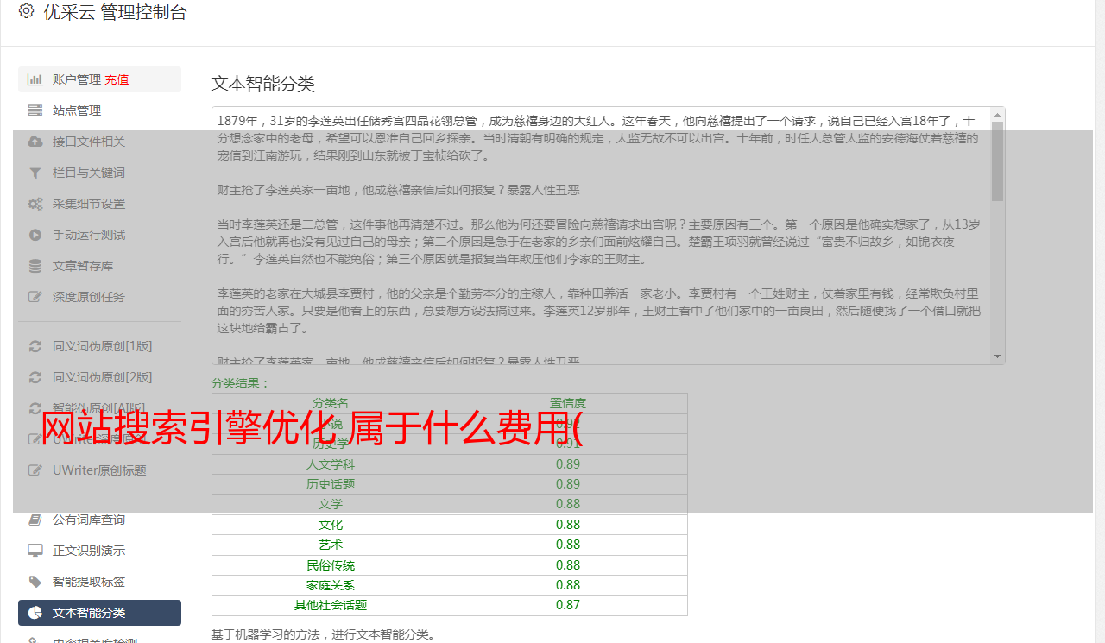
Task: Click the scrollbar thumb of the article text box
Action: 998,160
